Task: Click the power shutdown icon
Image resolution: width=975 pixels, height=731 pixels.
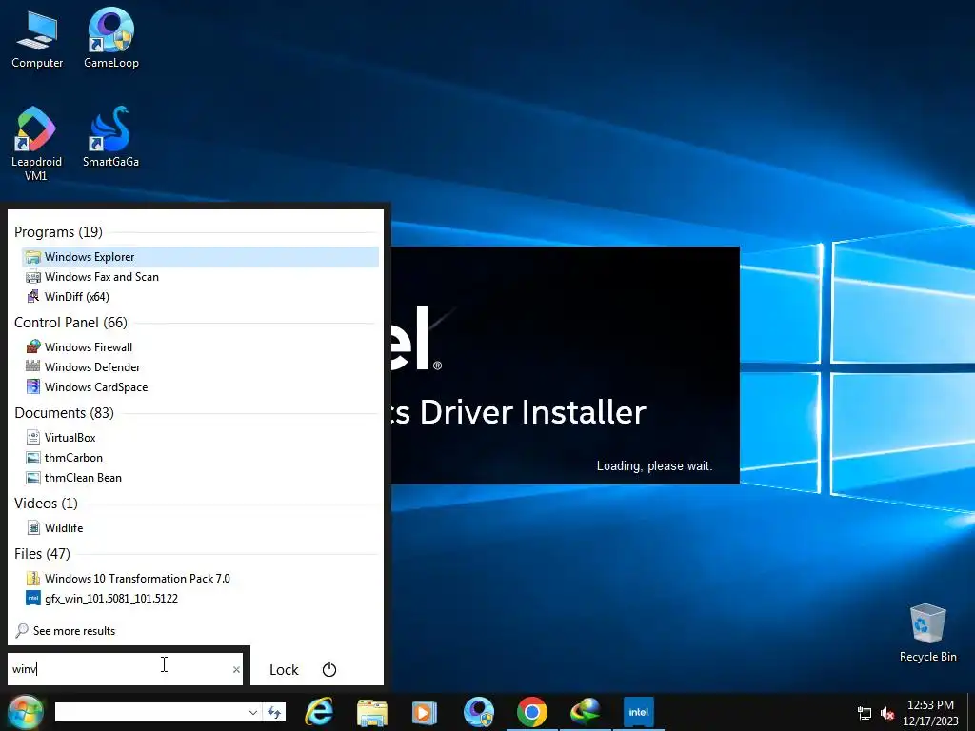Action: (x=328, y=669)
